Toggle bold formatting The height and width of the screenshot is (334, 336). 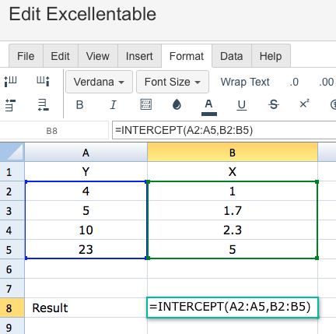click(80, 105)
